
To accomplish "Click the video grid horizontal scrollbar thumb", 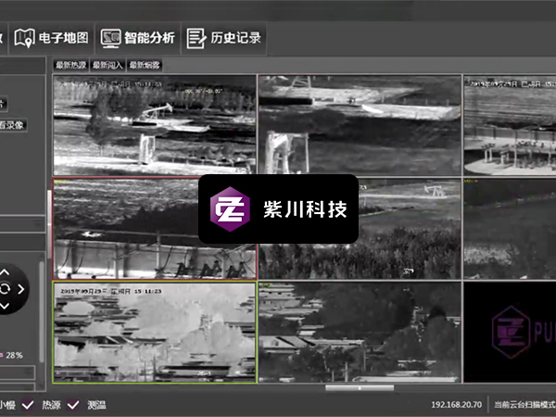I will 360,388.
